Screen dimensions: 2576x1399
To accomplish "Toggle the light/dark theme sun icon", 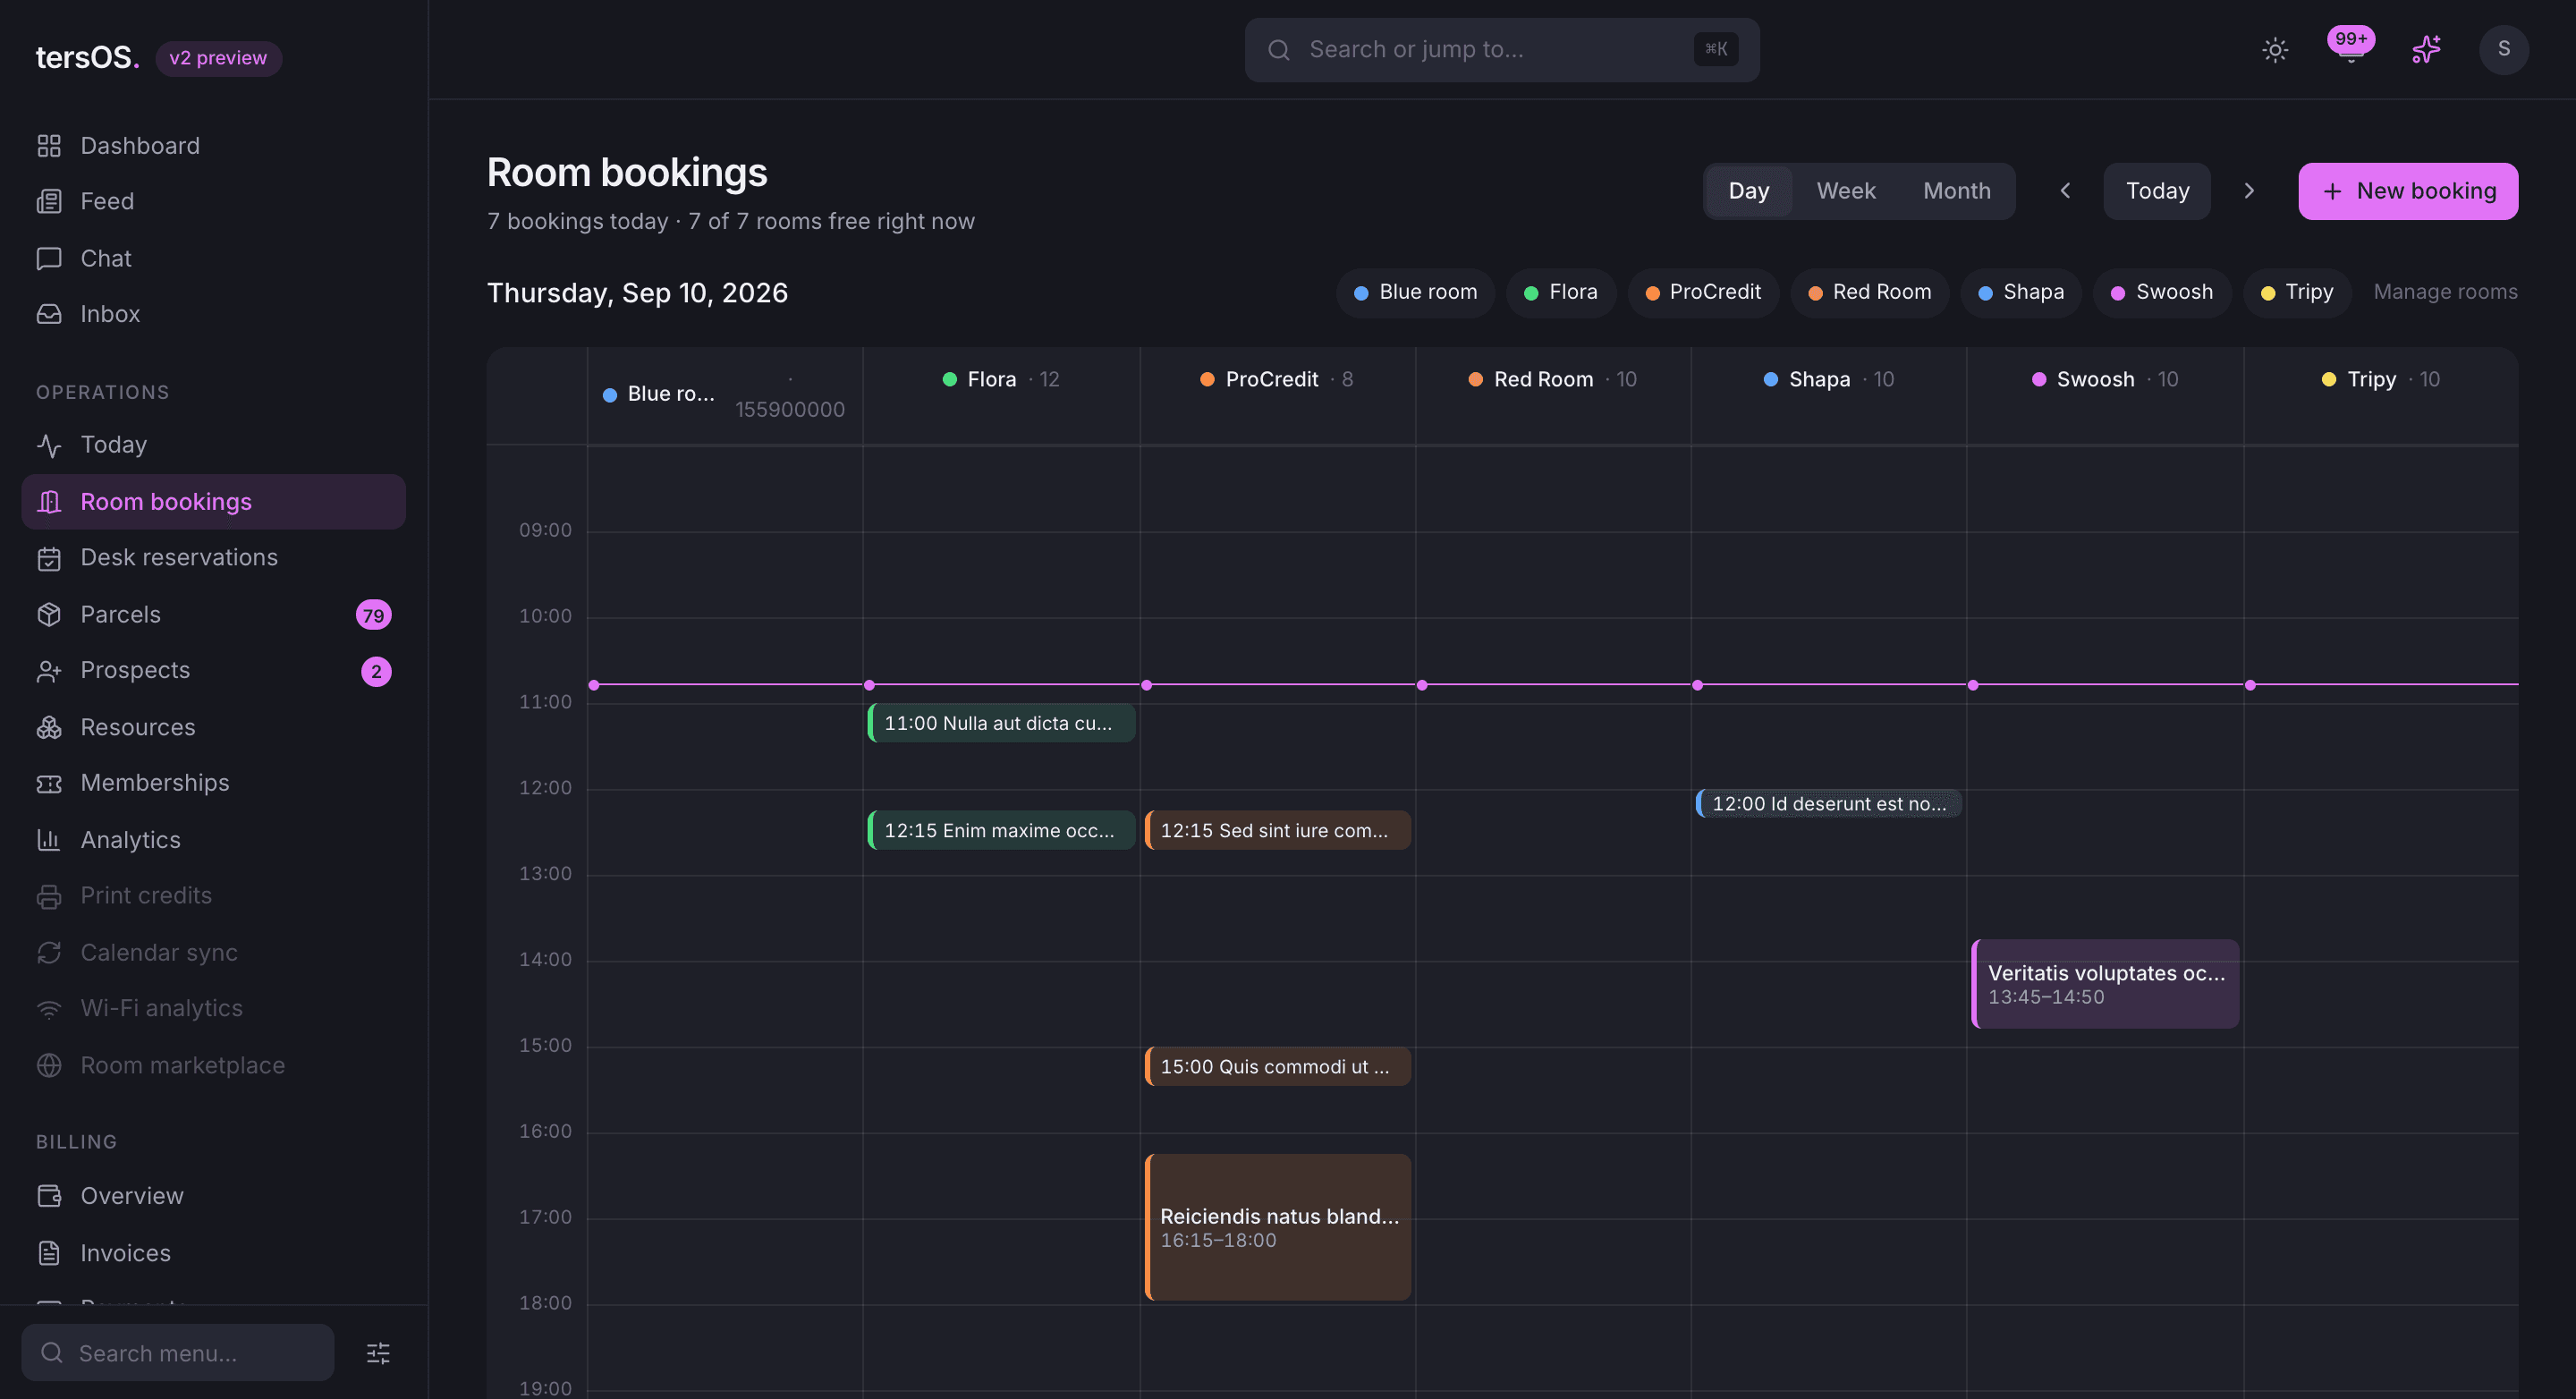I will tap(2275, 50).
